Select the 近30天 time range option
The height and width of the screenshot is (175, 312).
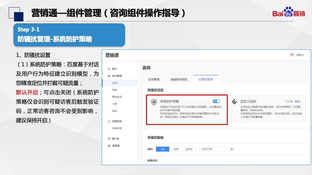(x=189, y=149)
